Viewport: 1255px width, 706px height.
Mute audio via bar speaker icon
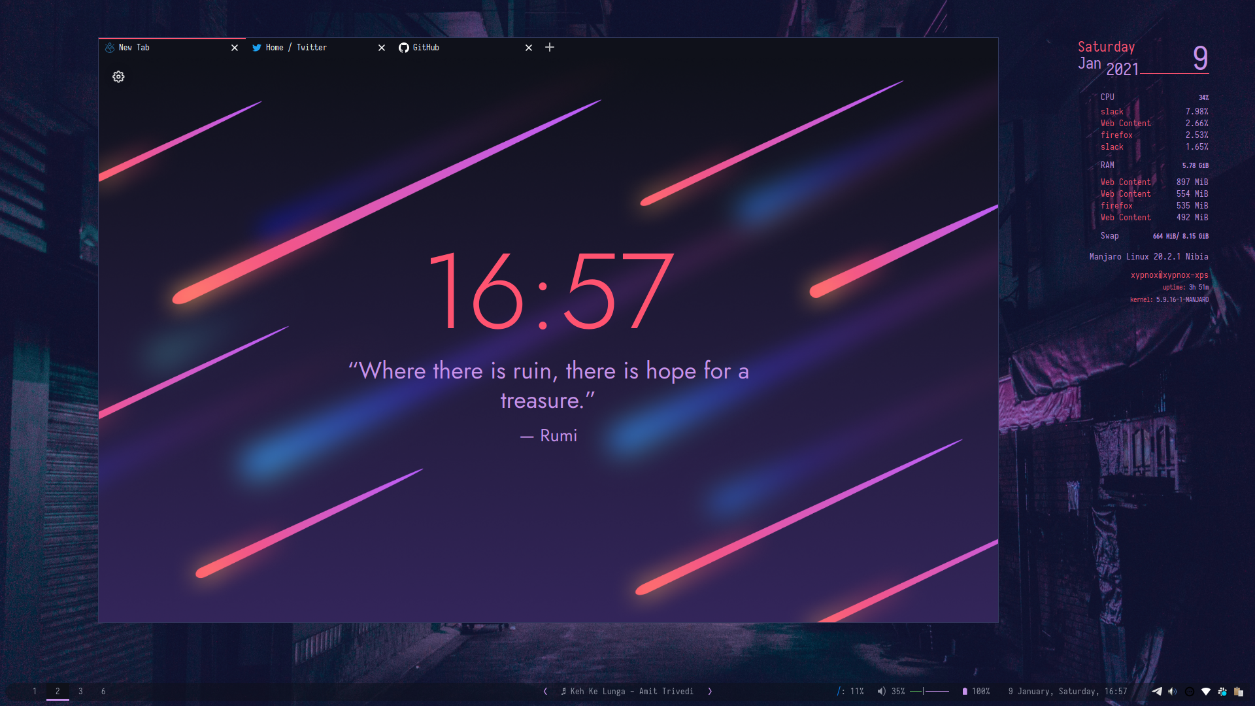(x=881, y=691)
